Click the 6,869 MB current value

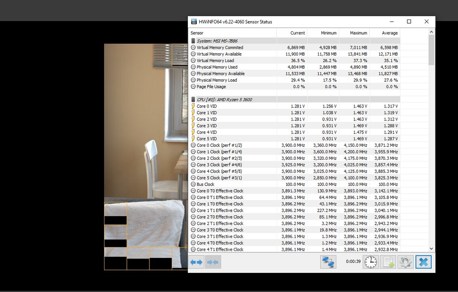pos(296,47)
